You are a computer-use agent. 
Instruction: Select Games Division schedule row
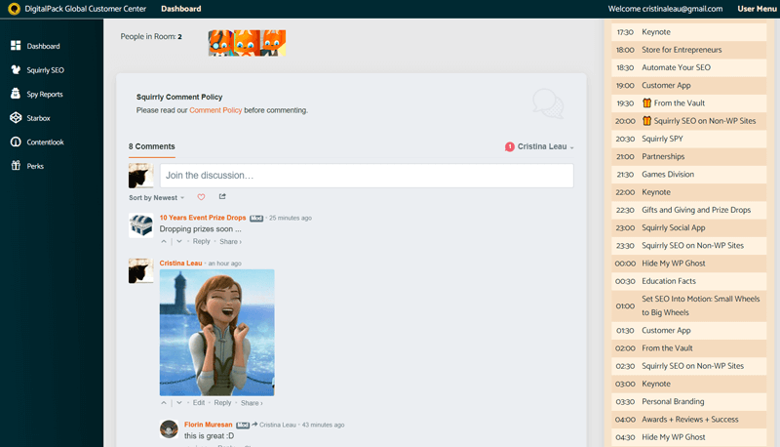pos(688,175)
